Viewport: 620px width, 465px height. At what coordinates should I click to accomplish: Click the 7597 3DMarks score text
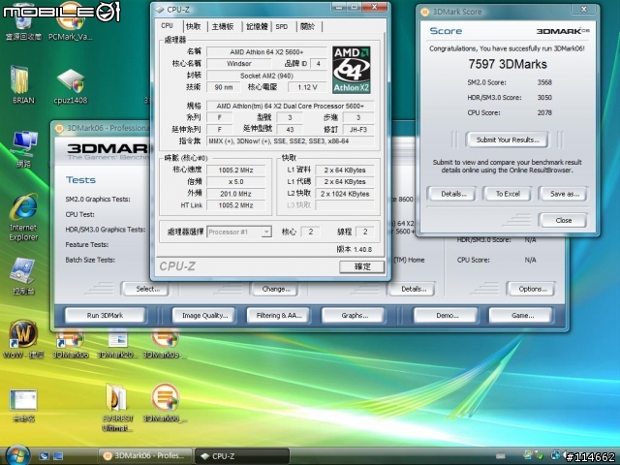tap(508, 64)
